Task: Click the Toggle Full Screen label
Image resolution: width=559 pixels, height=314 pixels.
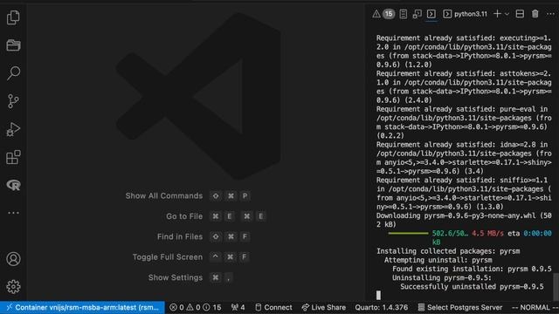Action: (x=167, y=256)
